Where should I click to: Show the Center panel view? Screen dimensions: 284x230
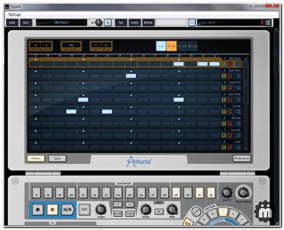pyautogui.click(x=135, y=23)
